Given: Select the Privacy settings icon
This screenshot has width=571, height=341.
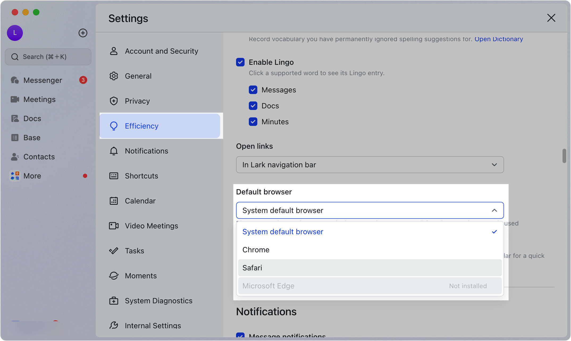Looking at the screenshot, I should click(x=114, y=101).
